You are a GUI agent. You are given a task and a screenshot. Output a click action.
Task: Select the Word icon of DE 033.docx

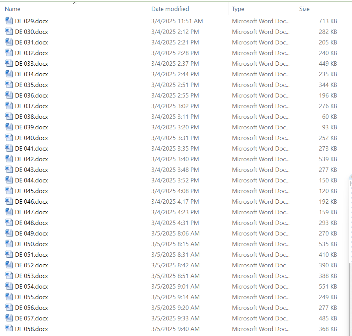(9, 63)
